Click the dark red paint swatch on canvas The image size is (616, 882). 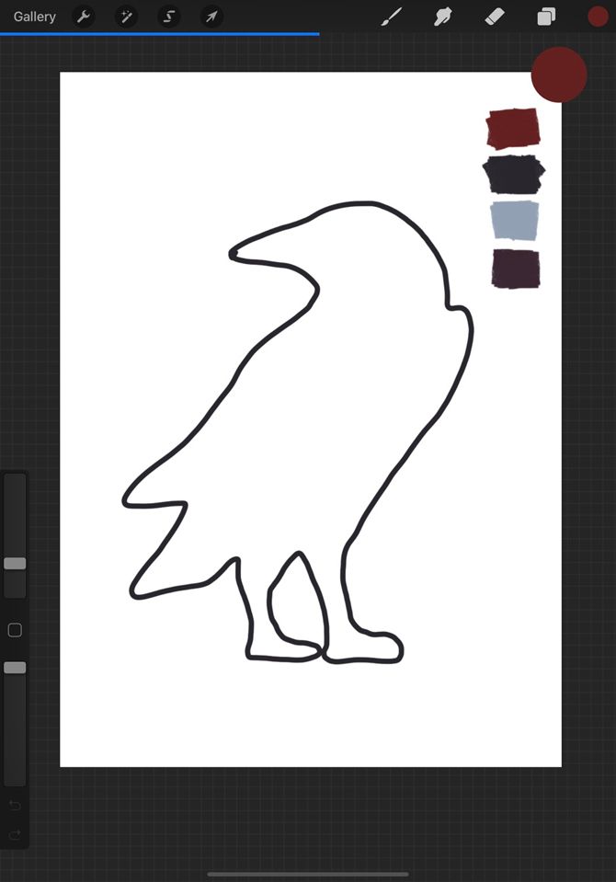click(513, 129)
